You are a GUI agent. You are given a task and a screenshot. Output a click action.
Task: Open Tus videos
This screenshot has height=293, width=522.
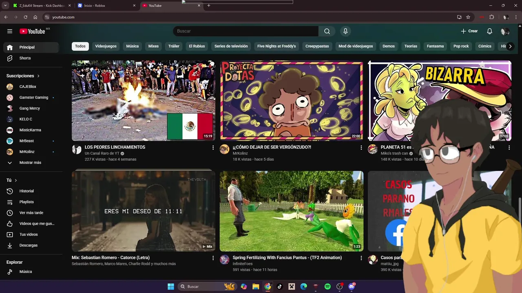tap(31, 234)
